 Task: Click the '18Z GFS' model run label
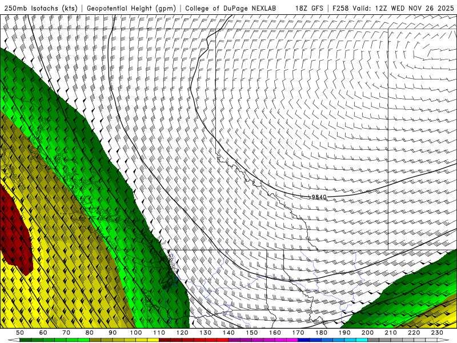pyautogui.click(x=309, y=9)
